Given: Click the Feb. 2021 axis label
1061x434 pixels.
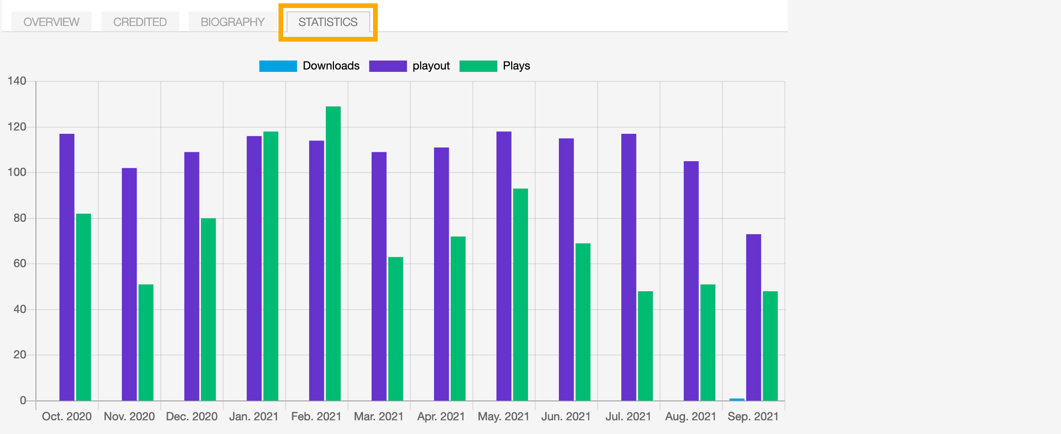Looking at the screenshot, I should (x=316, y=417).
